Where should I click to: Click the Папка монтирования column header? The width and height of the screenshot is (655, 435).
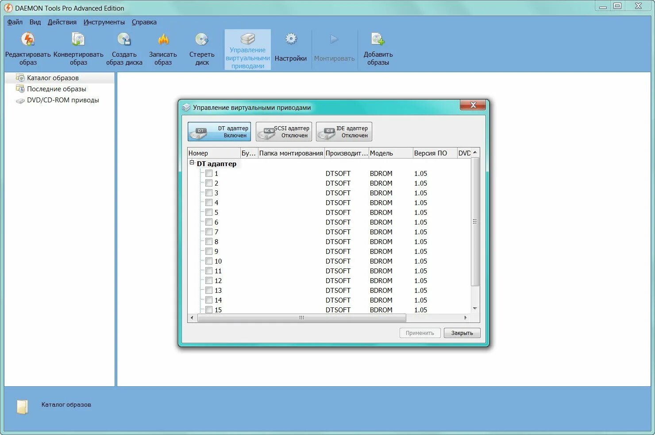coord(291,153)
